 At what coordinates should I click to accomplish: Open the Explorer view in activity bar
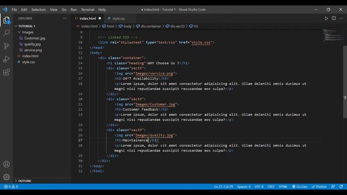coord(7,21)
